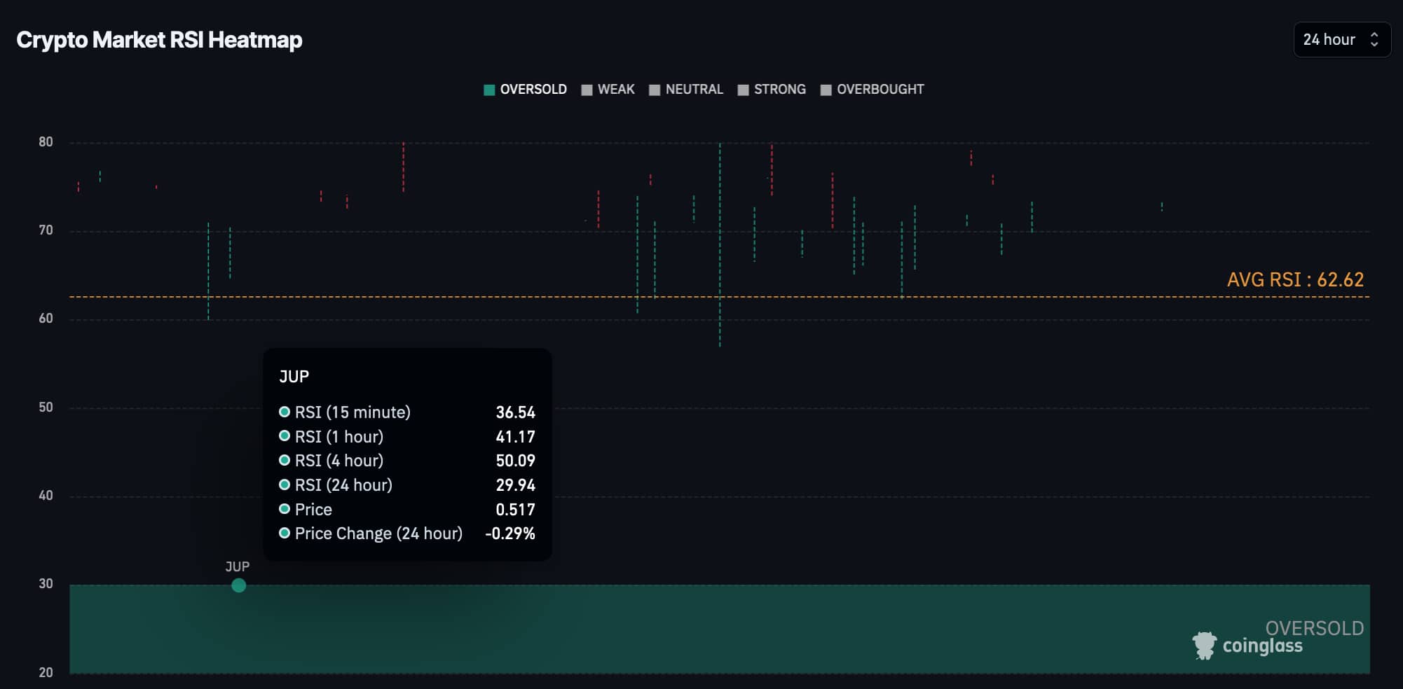Click the Crypto Market RSI Heatmap title
The height and width of the screenshot is (689, 1403).
click(159, 40)
